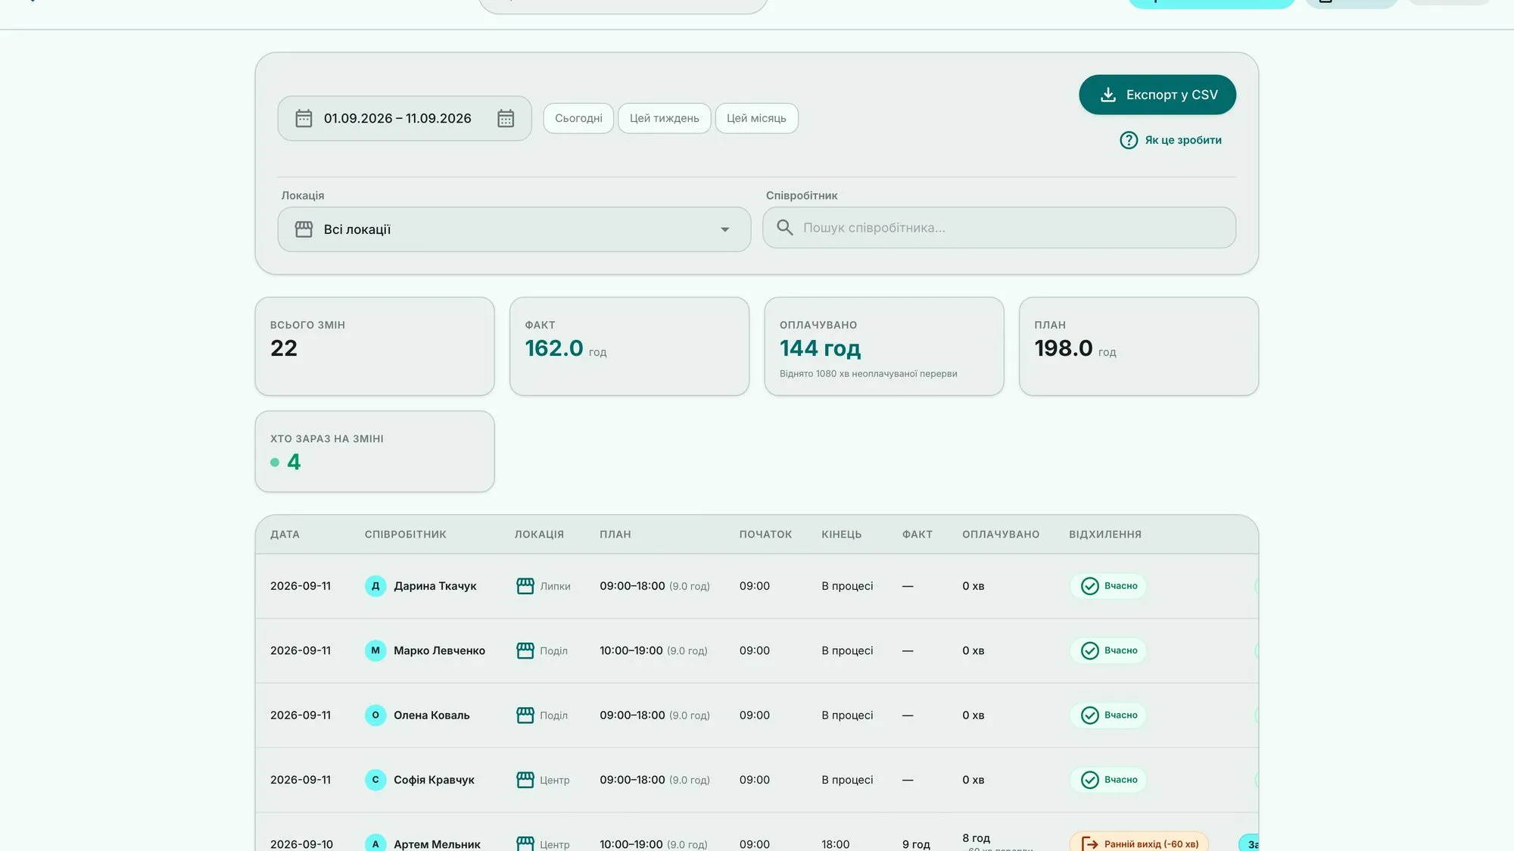Screen dimensions: 1514x851
Task: Click the Співробітник column header
Action: [406, 535]
